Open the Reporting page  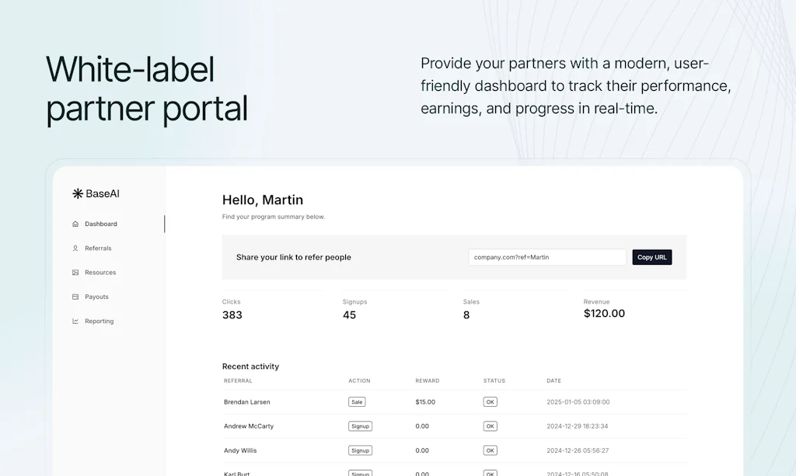coord(99,321)
